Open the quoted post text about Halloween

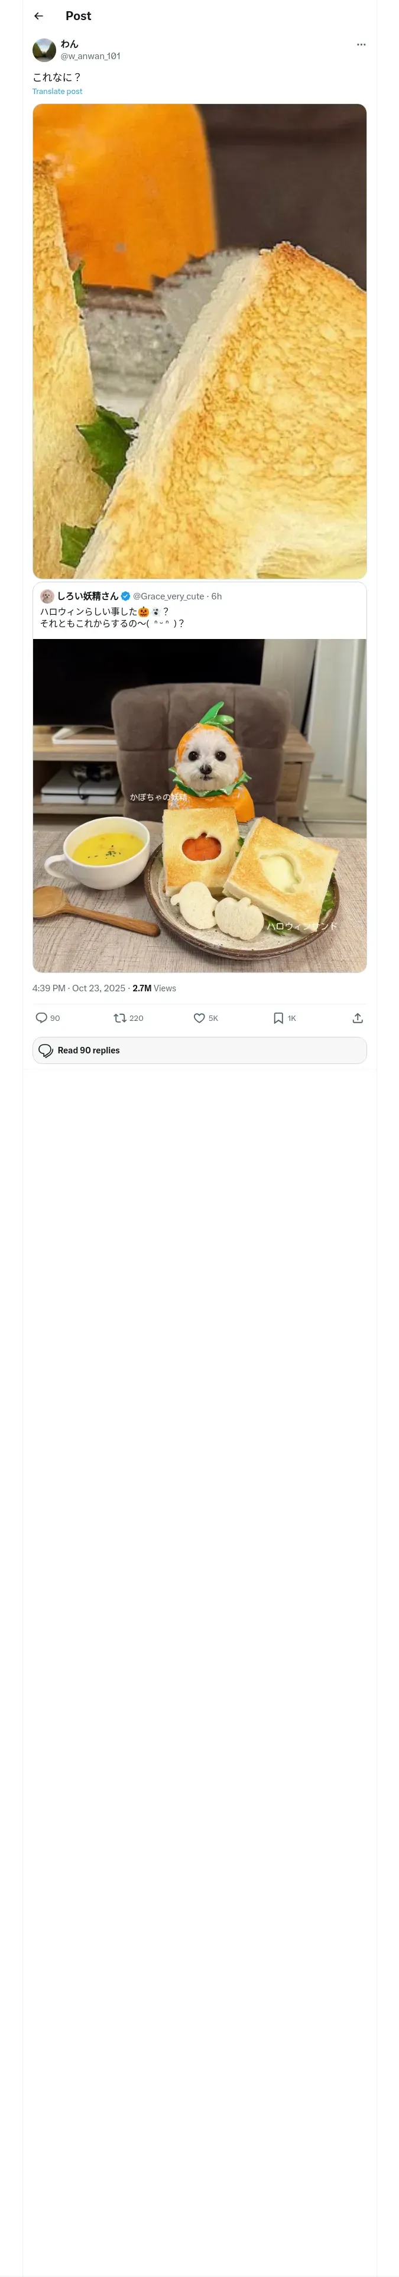click(x=112, y=617)
